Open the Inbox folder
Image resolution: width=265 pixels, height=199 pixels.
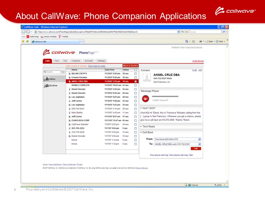(54, 79)
